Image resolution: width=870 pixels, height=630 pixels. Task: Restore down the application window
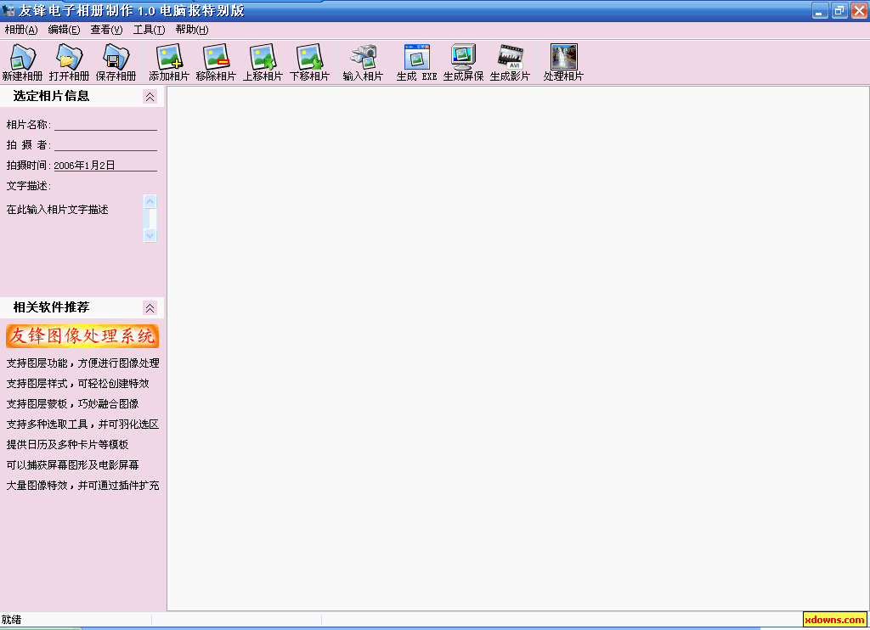coord(839,10)
